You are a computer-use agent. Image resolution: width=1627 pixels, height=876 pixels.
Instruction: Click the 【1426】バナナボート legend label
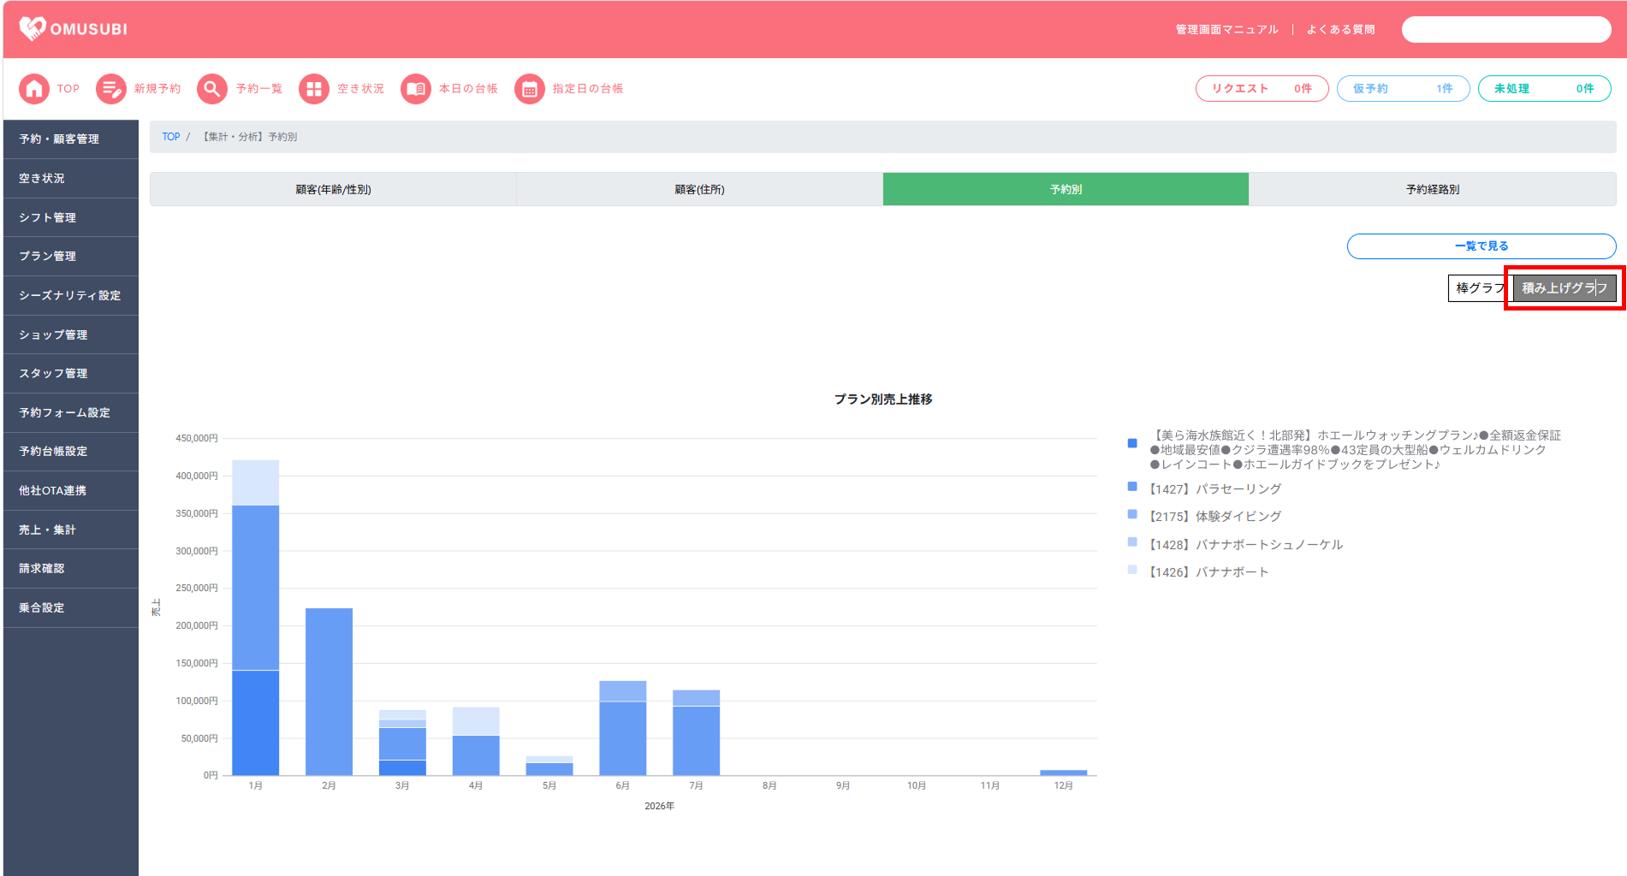pos(1208,571)
